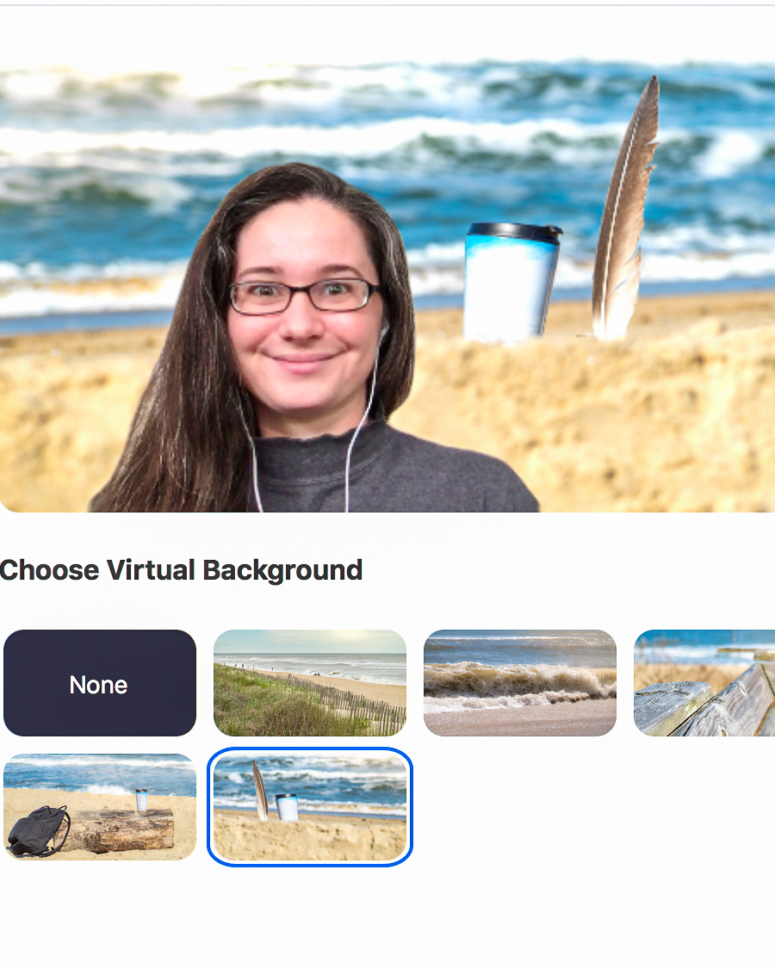Choose the grassy dune fence beach background

click(x=310, y=683)
